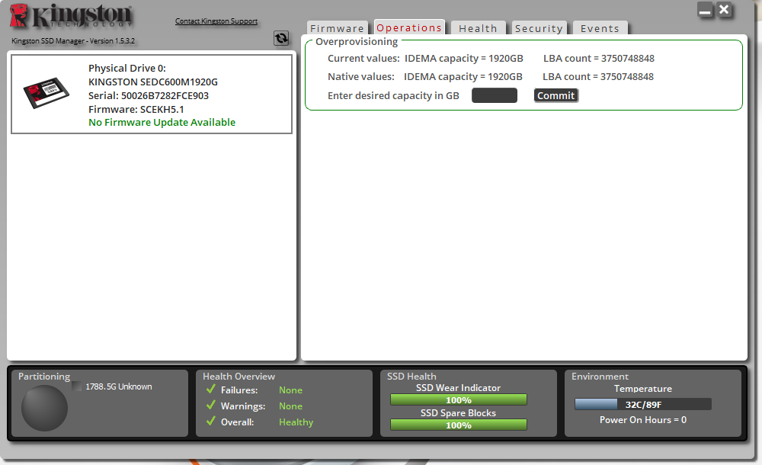Viewport: 762px width, 465px height.
Task: Click 'No Firmware Update Available' text
Action: [162, 123]
